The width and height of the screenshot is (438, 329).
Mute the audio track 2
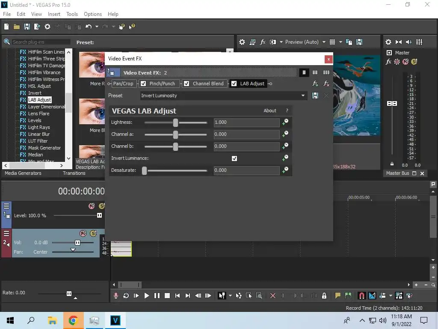[83, 233]
